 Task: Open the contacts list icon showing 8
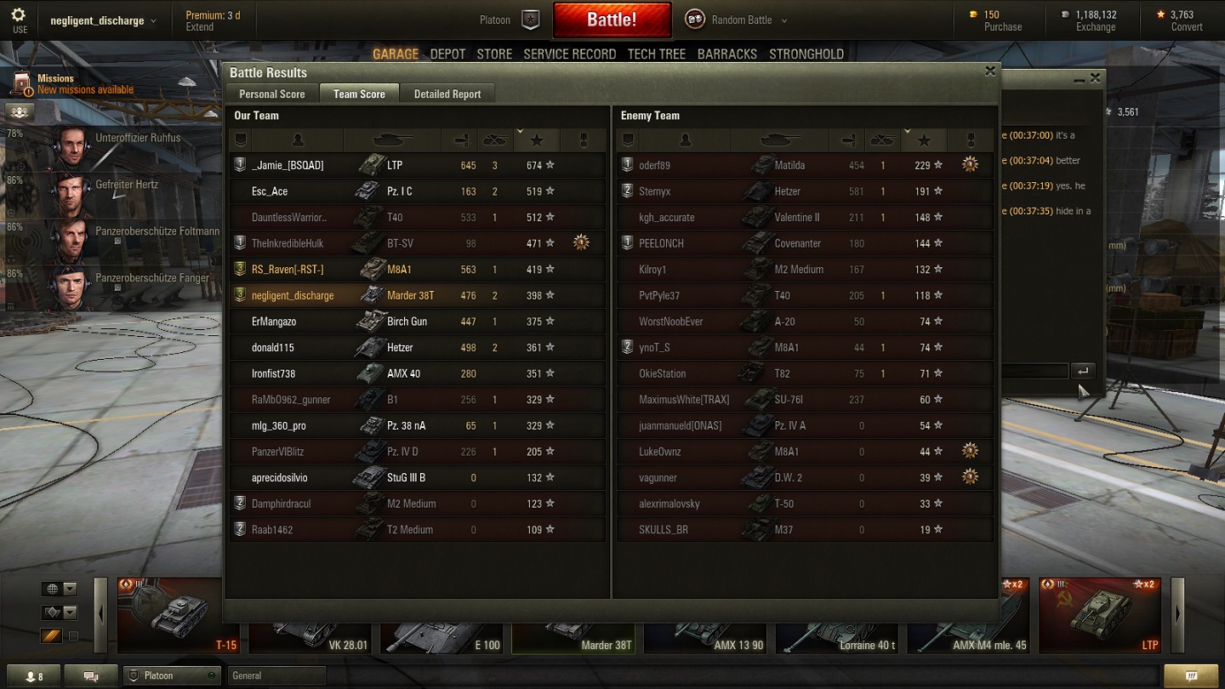(x=34, y=676)
